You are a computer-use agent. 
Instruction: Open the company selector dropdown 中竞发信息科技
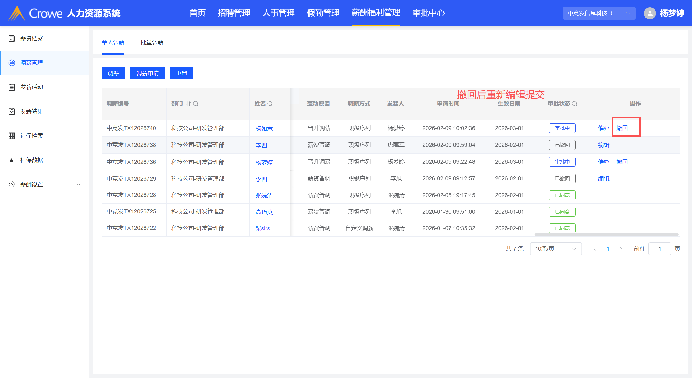click(x=599, y=13)
